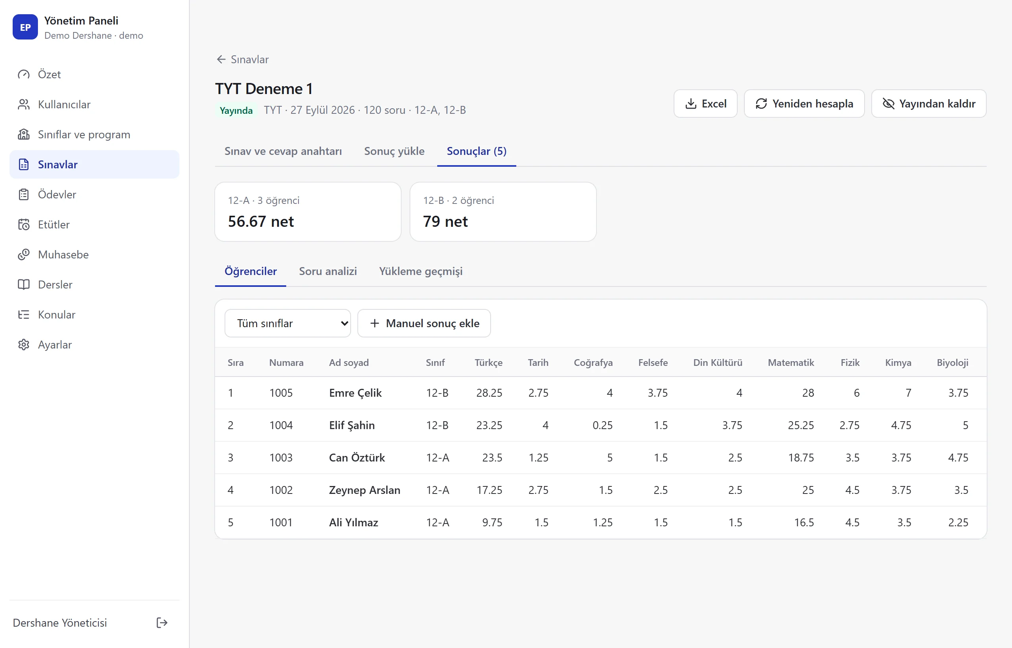Screen dimensions: 1012x648
Task: Click the EP logo badge
Action: coord(25,27)
